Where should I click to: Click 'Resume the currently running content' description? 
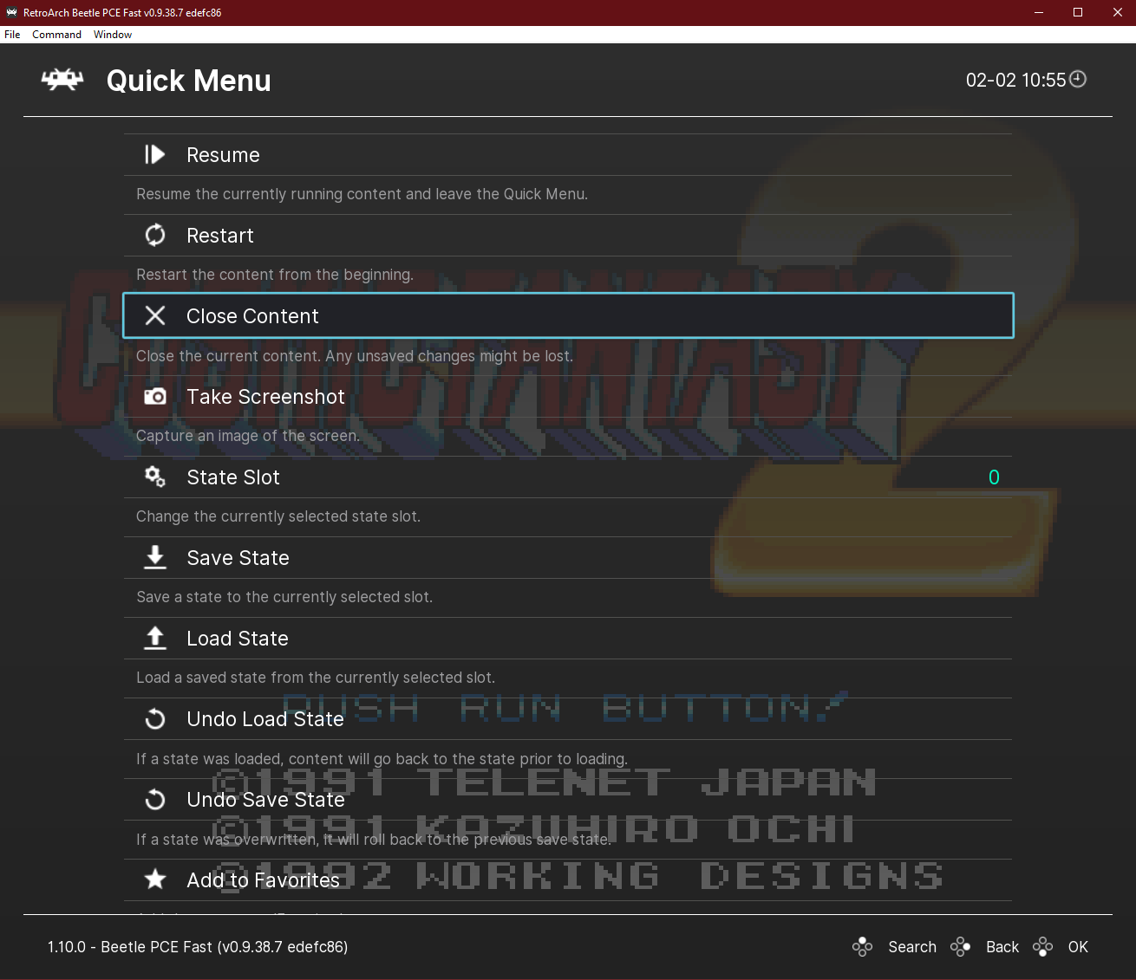click(x=362, y=194)
